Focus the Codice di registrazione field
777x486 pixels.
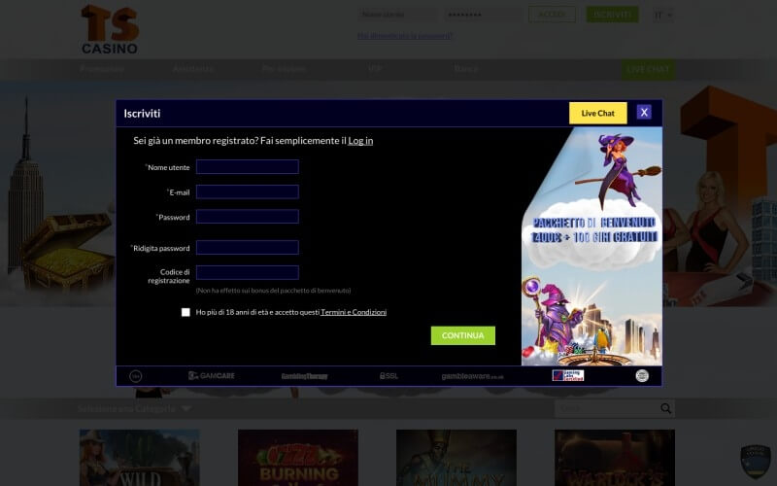(248, 273)
